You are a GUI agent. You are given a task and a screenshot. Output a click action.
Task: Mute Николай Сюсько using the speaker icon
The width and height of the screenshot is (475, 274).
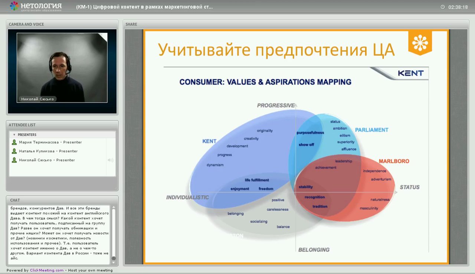coord(110,160)
